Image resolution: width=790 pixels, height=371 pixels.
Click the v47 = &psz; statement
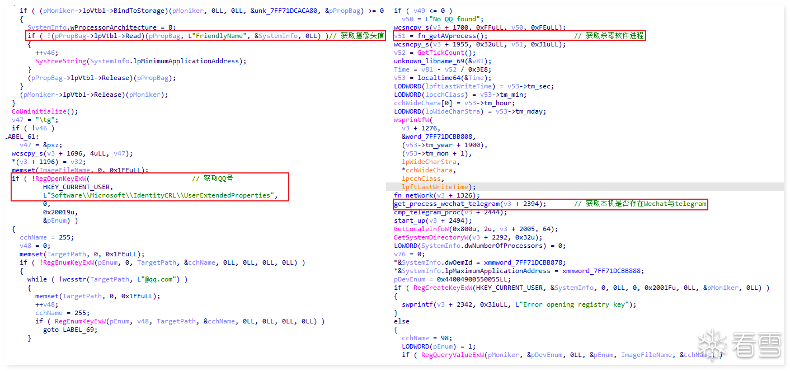[41, 145]
